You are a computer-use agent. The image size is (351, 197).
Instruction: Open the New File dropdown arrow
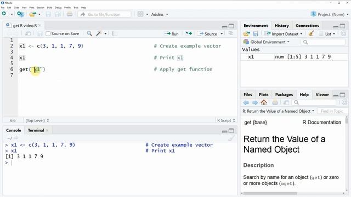(x=12, y=14)
